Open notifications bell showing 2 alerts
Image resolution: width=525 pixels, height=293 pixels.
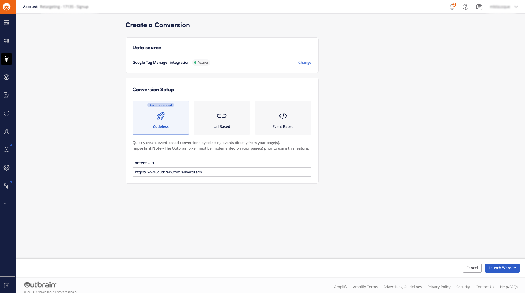(x=451, y=7)
